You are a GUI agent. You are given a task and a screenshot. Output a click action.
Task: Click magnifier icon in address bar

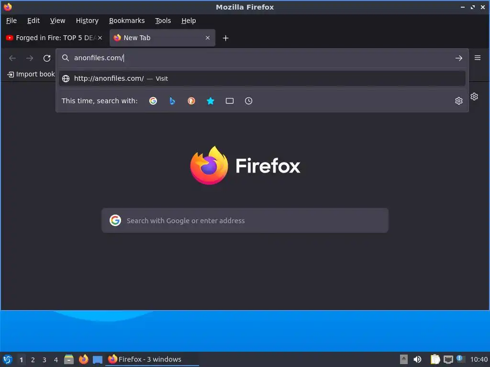[65, 58]
